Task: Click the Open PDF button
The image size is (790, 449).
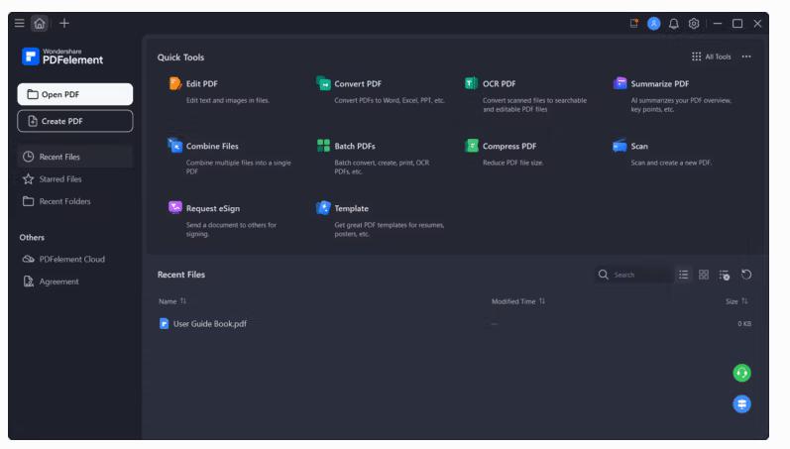Action: coord(75,94)
